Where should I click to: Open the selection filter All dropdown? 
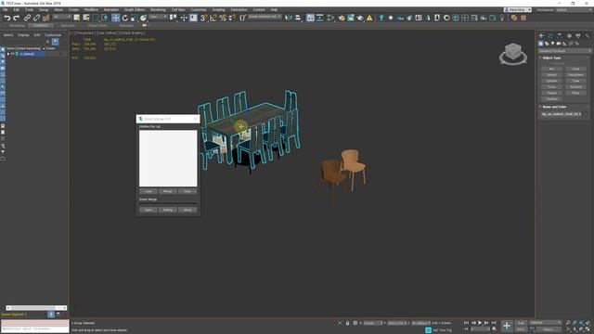[62, 17]
